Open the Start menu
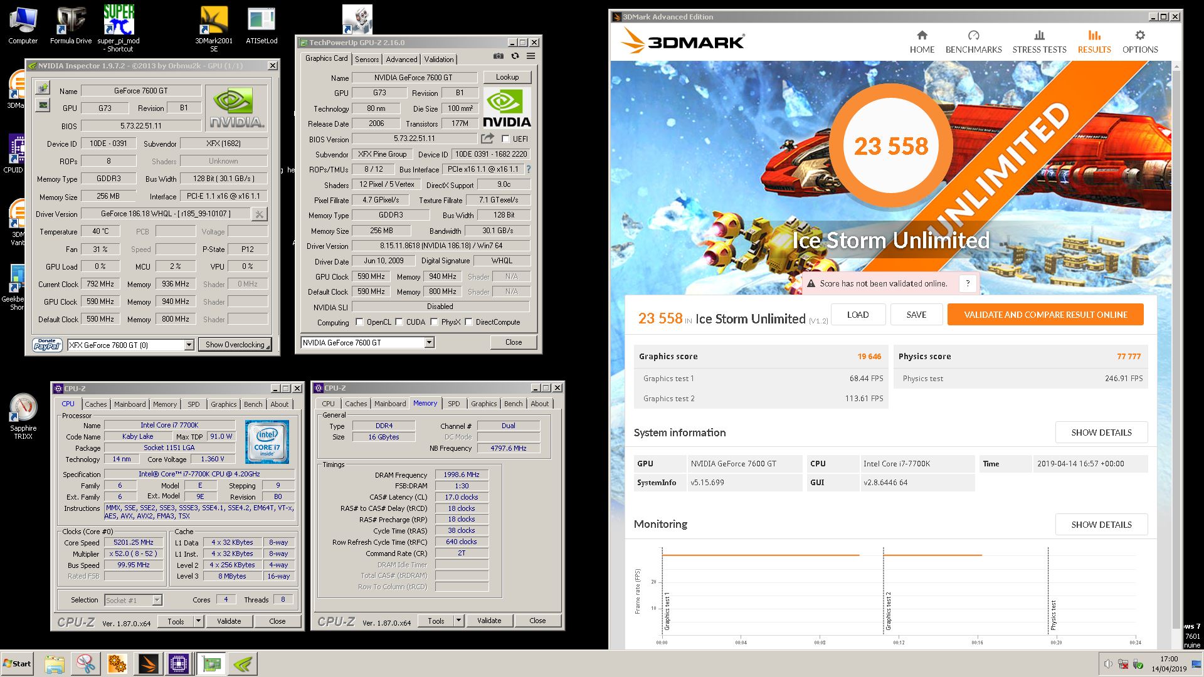 click(x=17, y=663)
